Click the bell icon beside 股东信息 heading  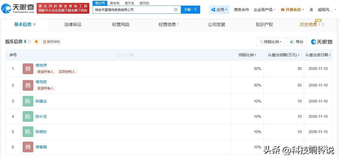pos(36,42)
